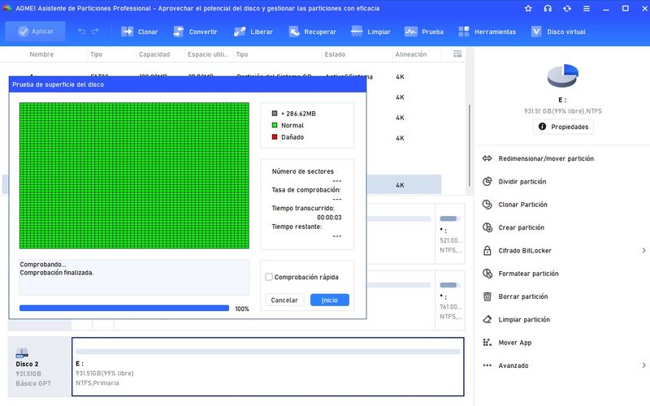Screen dimensions: 650x406
Task: Click the star favorite icon in title bar
Action: click(x=528, y=8)
